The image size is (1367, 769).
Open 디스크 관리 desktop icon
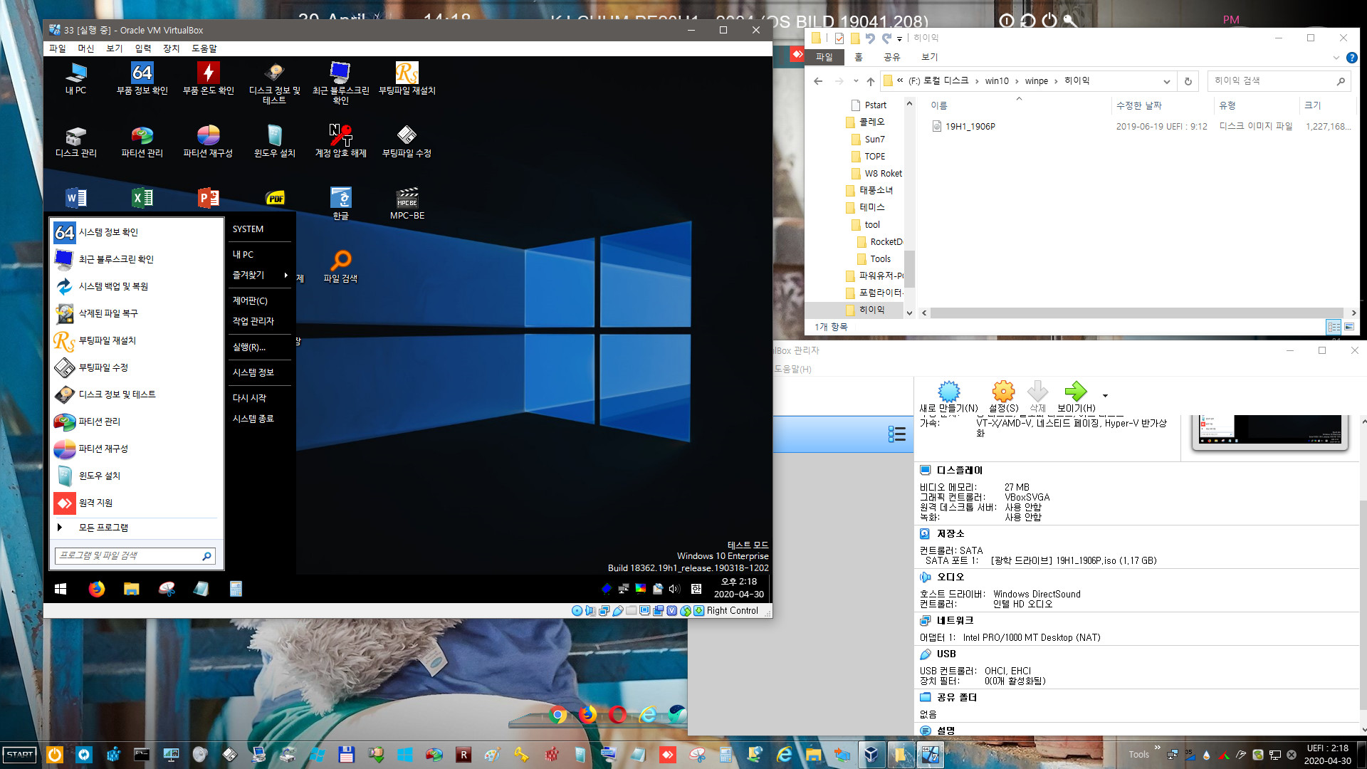pos(75,142)
